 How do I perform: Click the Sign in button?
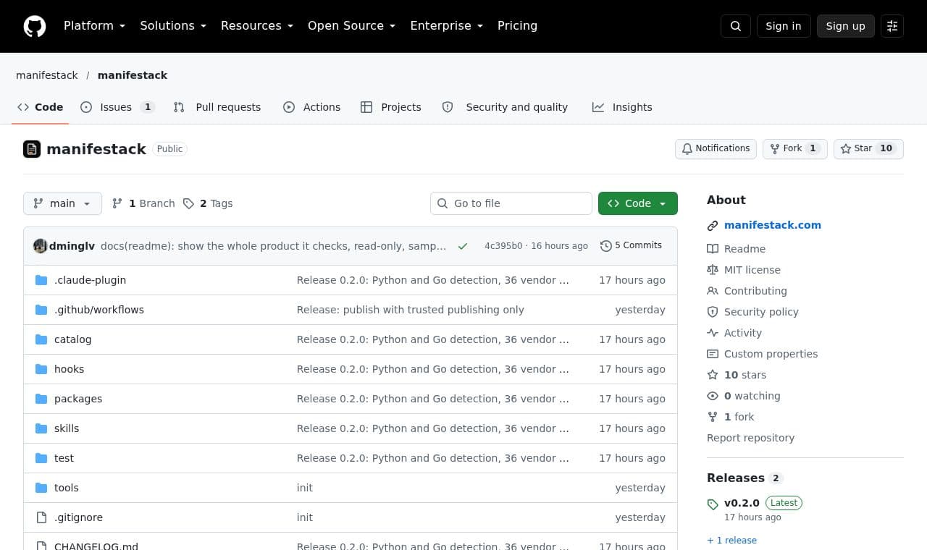tap(784, 26)
